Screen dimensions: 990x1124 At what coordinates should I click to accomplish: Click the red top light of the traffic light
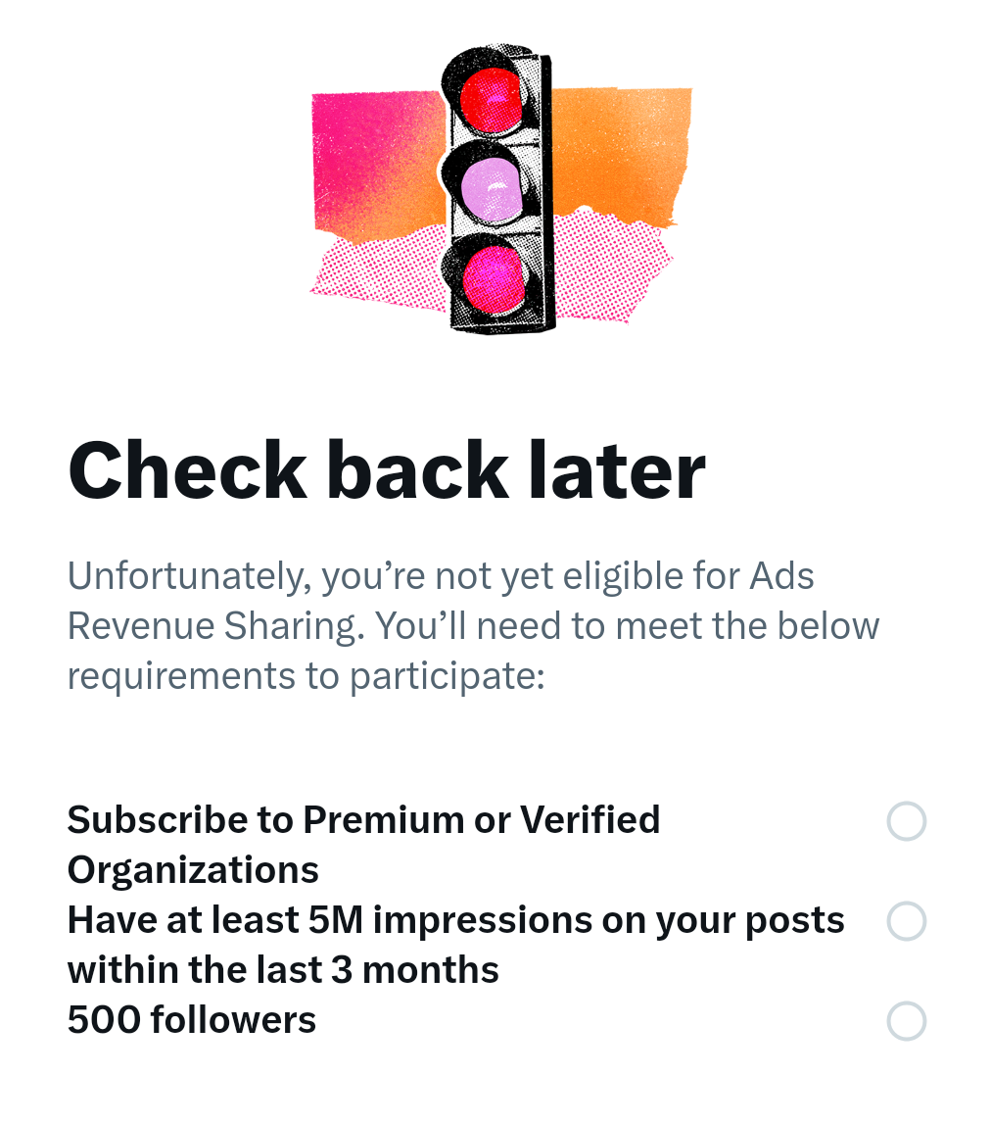[x=492, y=98]
